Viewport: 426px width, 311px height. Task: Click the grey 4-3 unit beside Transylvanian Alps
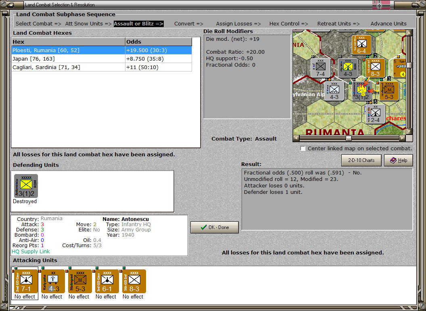pos(334,91)
